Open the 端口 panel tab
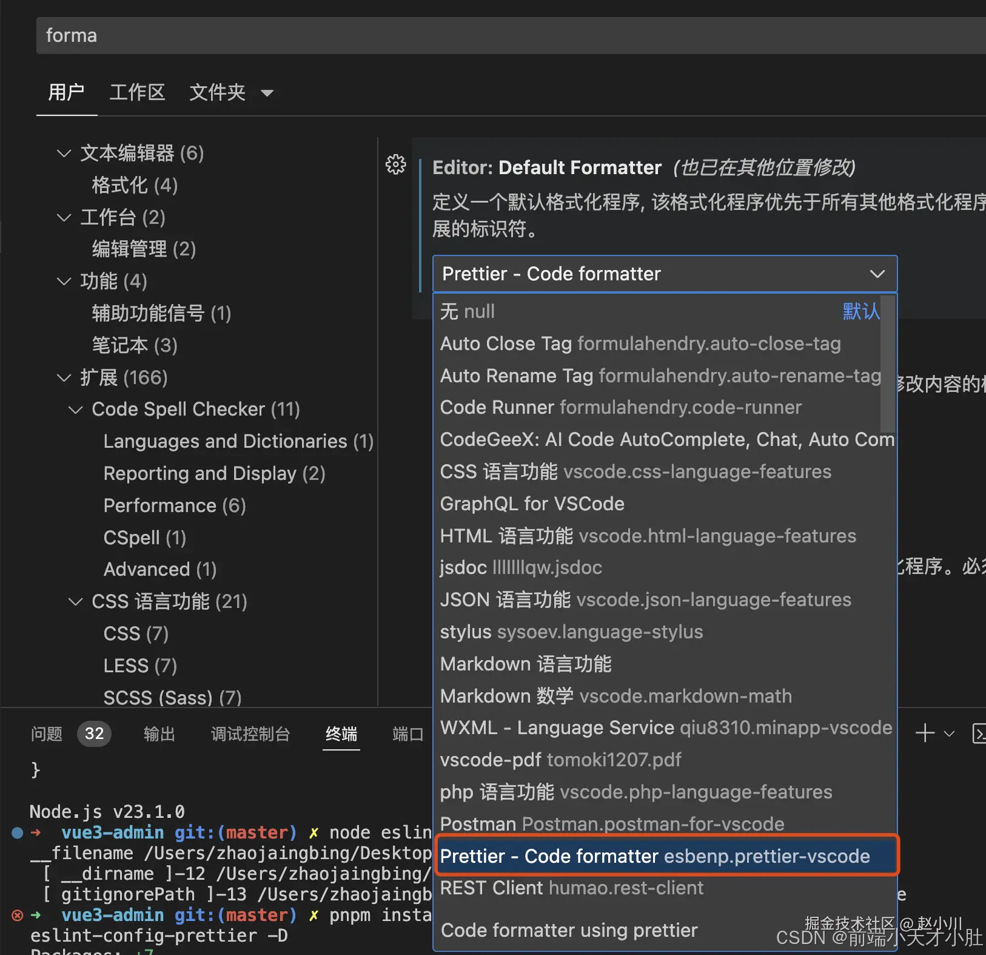986x955 pixels. (407, 734)
